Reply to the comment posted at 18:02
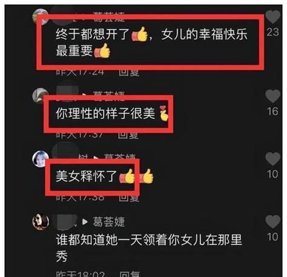 [x=130, y=274]
